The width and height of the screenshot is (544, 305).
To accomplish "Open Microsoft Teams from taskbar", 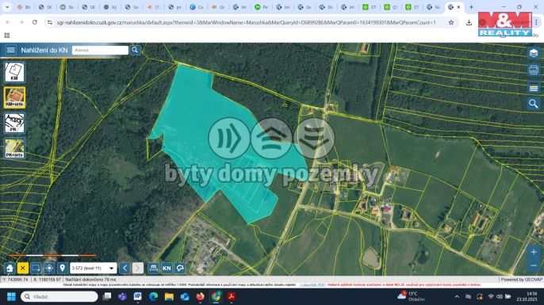I will tap(122, 296).
